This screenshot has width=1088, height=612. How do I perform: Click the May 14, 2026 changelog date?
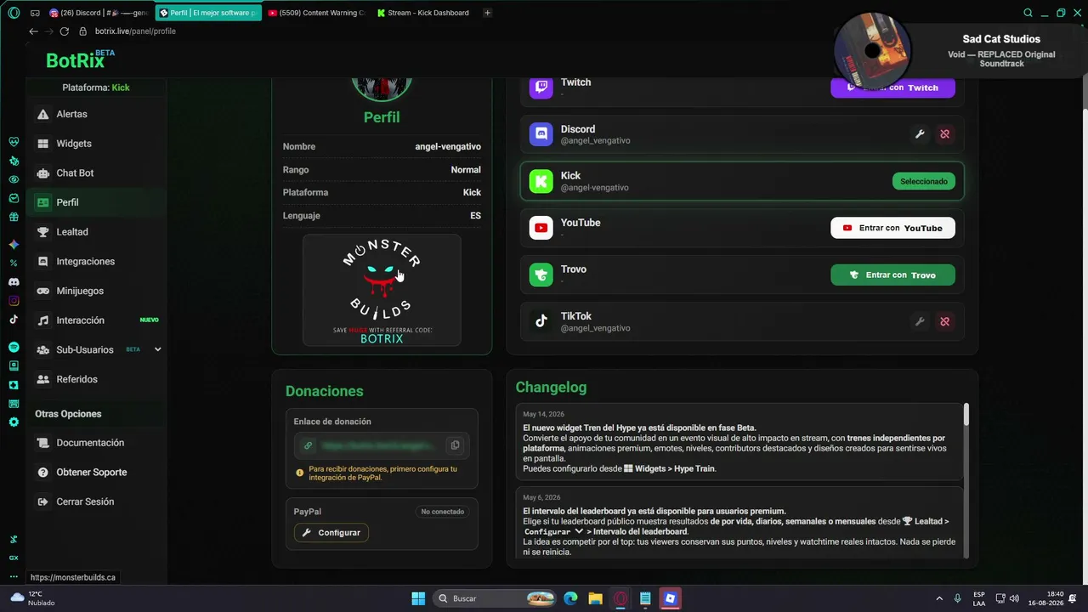coord(541,415)
